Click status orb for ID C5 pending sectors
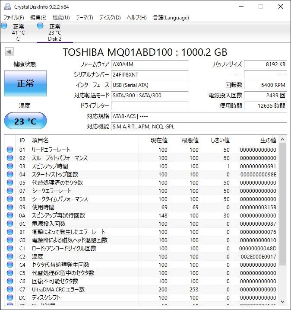The image size is (291, 310). pyautogui.click(x=10, y=273)
